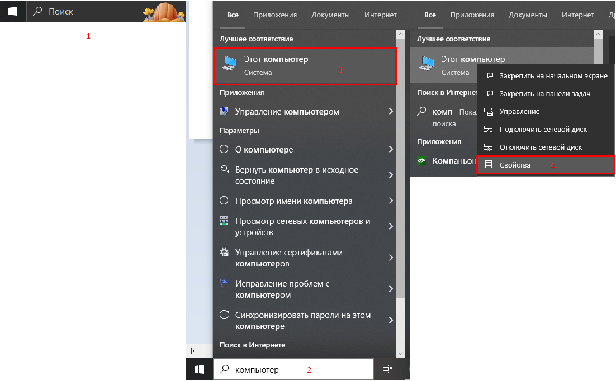Open the Этот компьютер result outlined in red
The width and height of the screenshot is (616, 381).
point(305,65)
